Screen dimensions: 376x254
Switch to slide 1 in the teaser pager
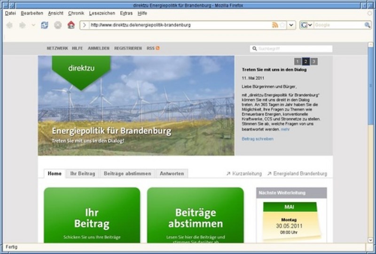pos(298,62)
